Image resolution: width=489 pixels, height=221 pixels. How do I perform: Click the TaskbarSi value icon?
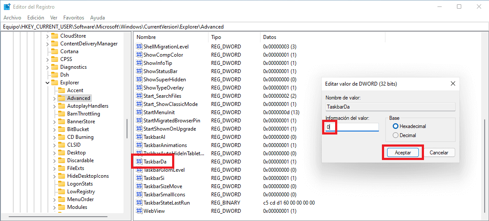(139, 178)
